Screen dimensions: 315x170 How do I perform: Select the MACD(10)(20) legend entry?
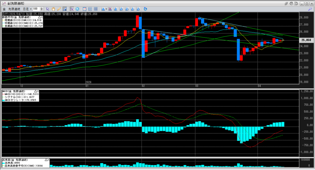pos(20,94)
